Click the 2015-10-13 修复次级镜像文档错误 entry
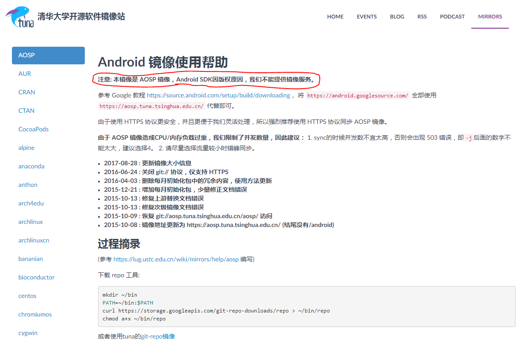This screenshot has height=346, width=527. (x=154, y=207)
